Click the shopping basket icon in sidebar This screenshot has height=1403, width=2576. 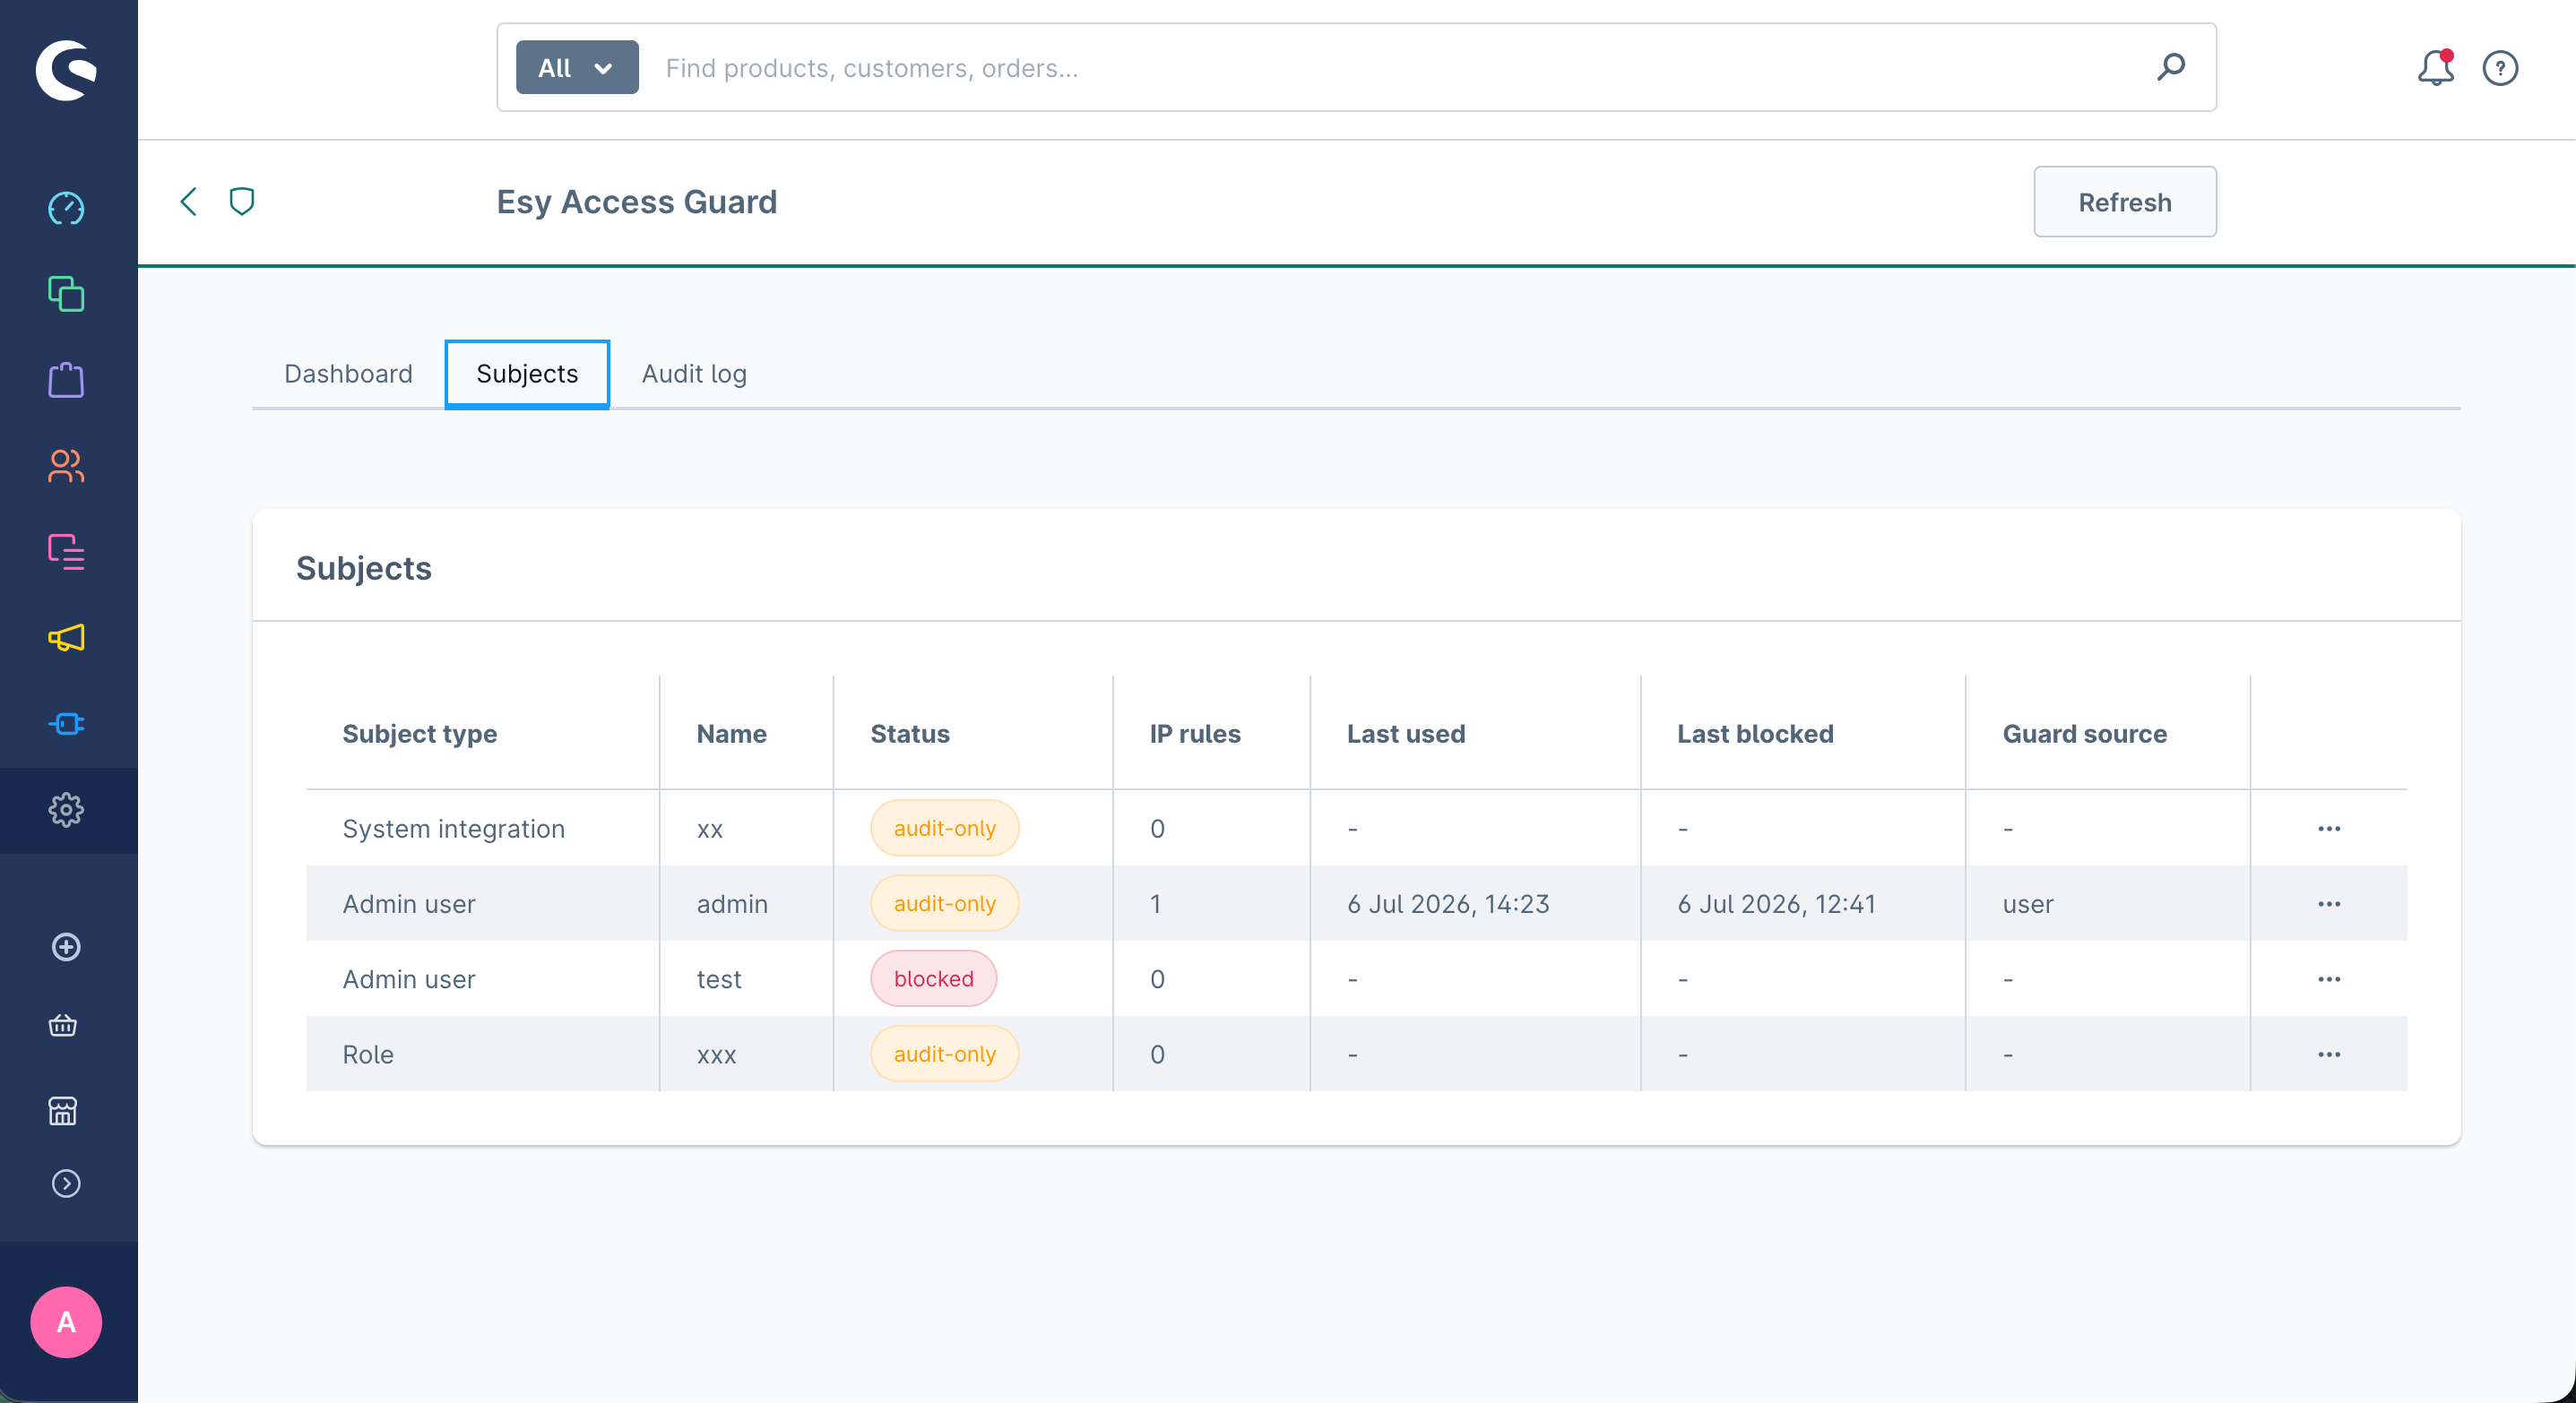click(63, 1027)
